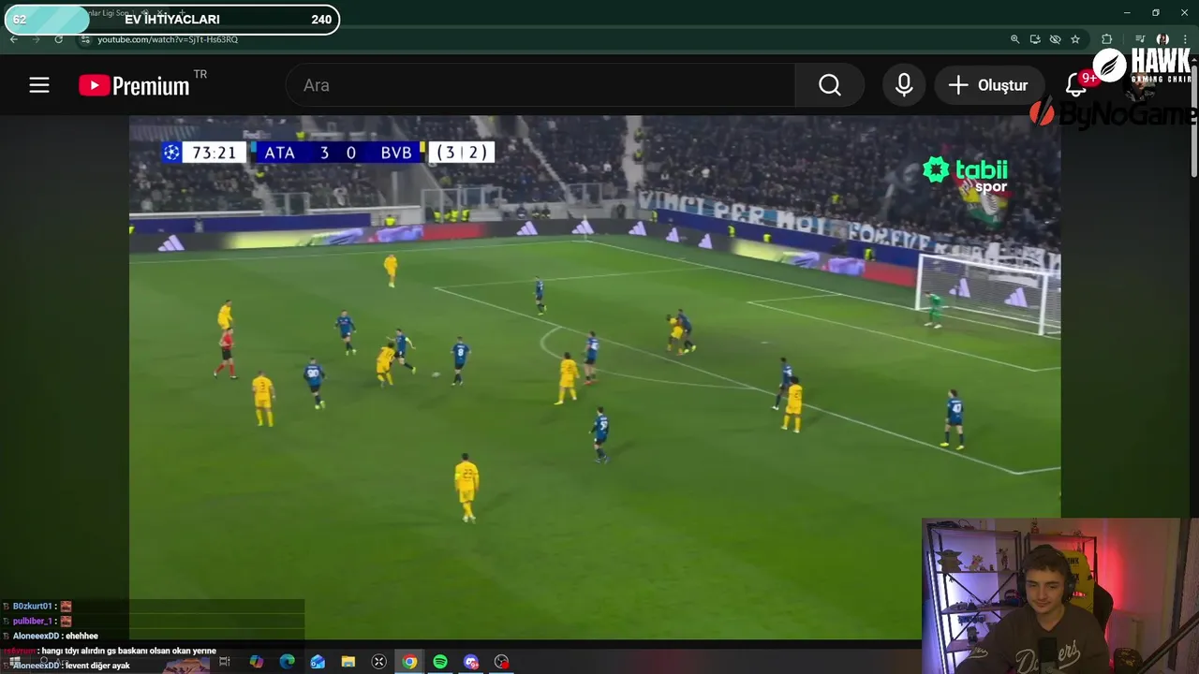This screenshot has height=674, width=1199.
Task: Select the youtube.com address bar URL
Action: (168, 39)
